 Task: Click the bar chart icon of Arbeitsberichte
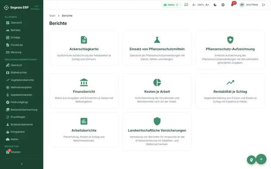[84, 121]
